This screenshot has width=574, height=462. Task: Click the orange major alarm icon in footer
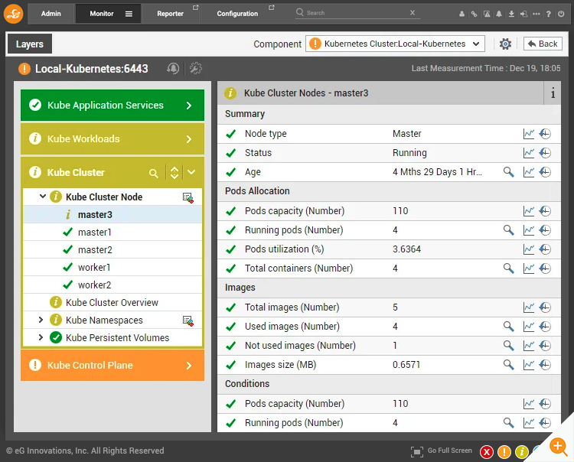tap(504, 452)
